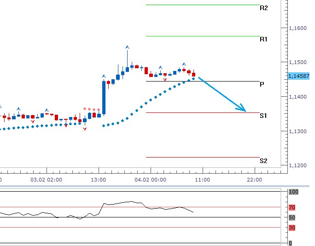Click the S1 support level label
The image size is (315, 246).
(x=263, y=116)
